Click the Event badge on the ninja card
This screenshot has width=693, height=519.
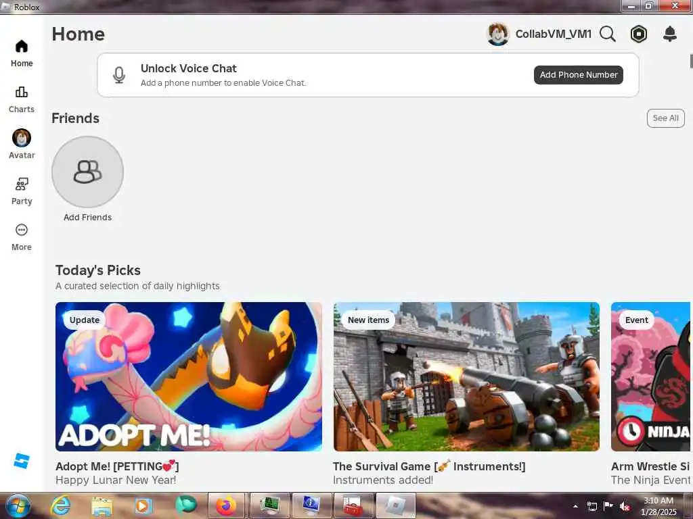tap(636, 320)
